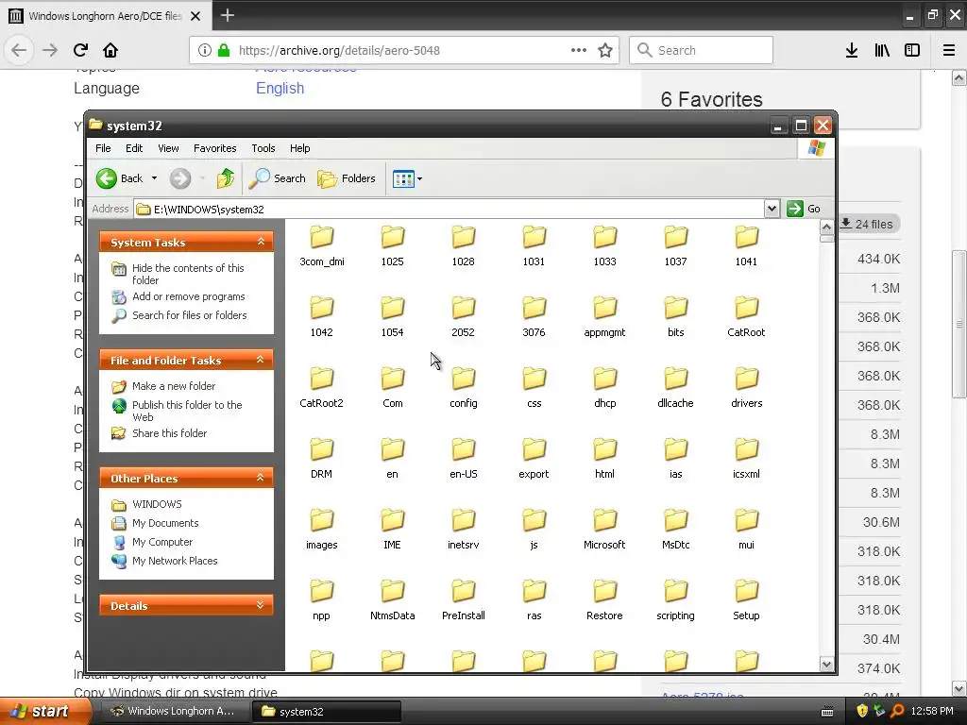
Task: Click the Go button next to the address bar
Action: (805, 209)
